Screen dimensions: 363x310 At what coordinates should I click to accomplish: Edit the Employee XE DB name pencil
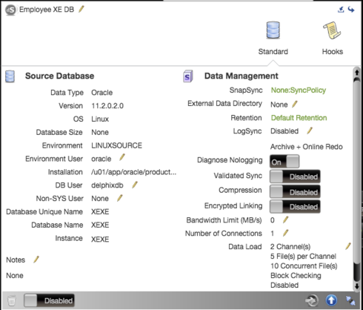pyautogui.click(x=81, y=9)
